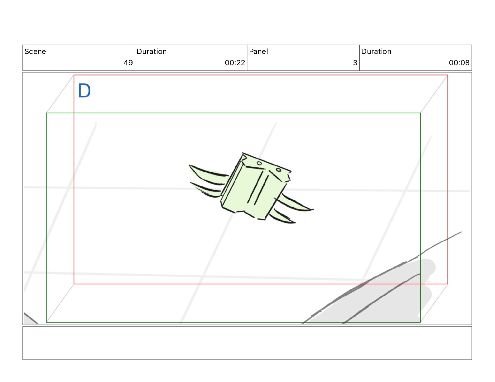The image size is (495, 382).
Task: Click the Duration label next to Panel
Action: (376, 51)
